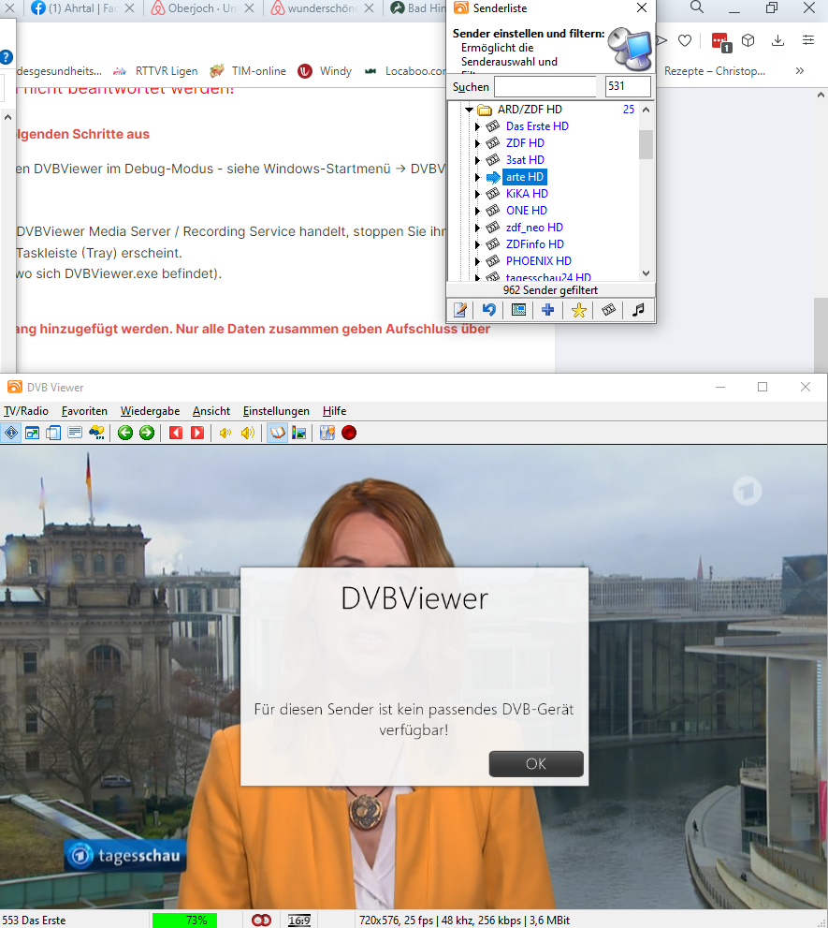Expand the 3sat HD entry
828x928 pixels.
click(x=477, y=160)
